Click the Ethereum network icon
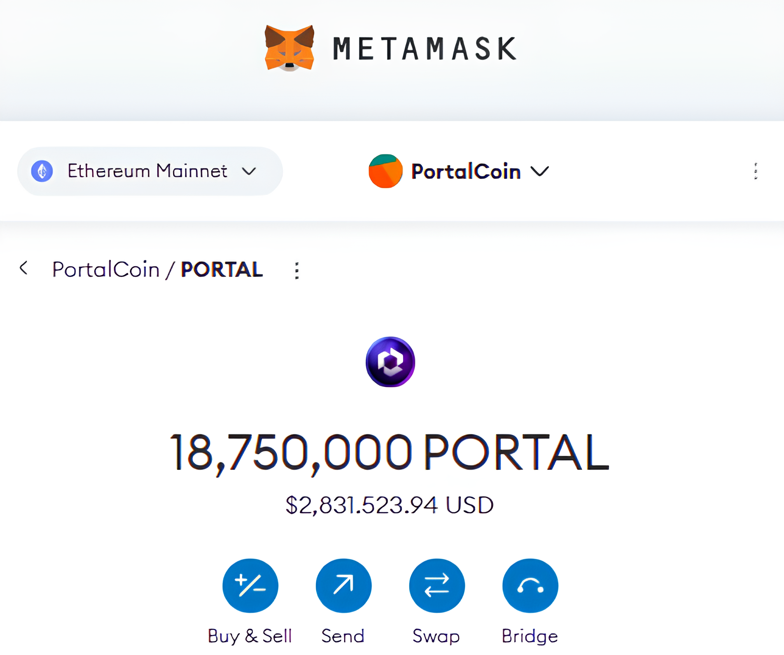The width and height of the screenshot is (784, 655). coord(42,171)
